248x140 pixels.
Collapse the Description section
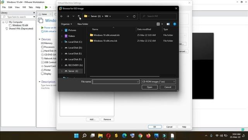[x=40, y=82]
